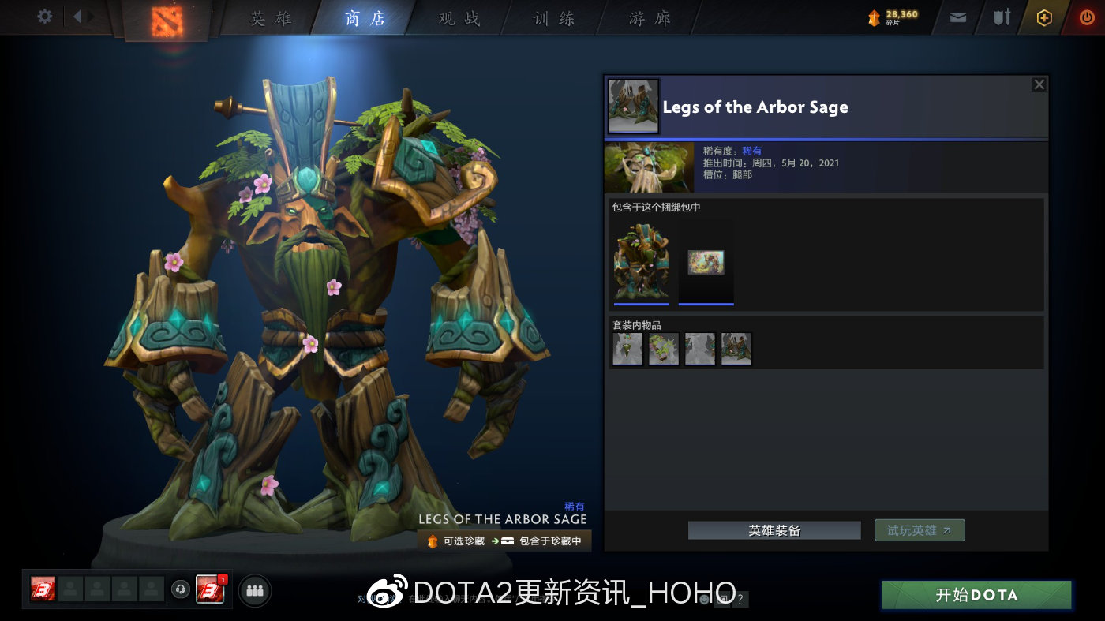Click the red power quit icon
Screen dimensions: 1105x621
1087,17
